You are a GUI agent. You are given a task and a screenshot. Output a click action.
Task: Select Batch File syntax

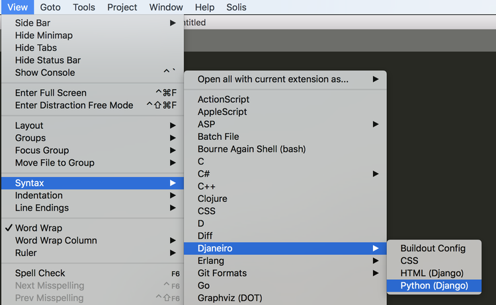(285, 137)
